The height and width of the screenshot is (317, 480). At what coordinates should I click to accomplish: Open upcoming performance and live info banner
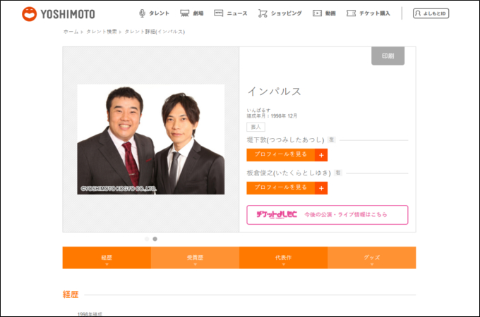click(328, 215)
